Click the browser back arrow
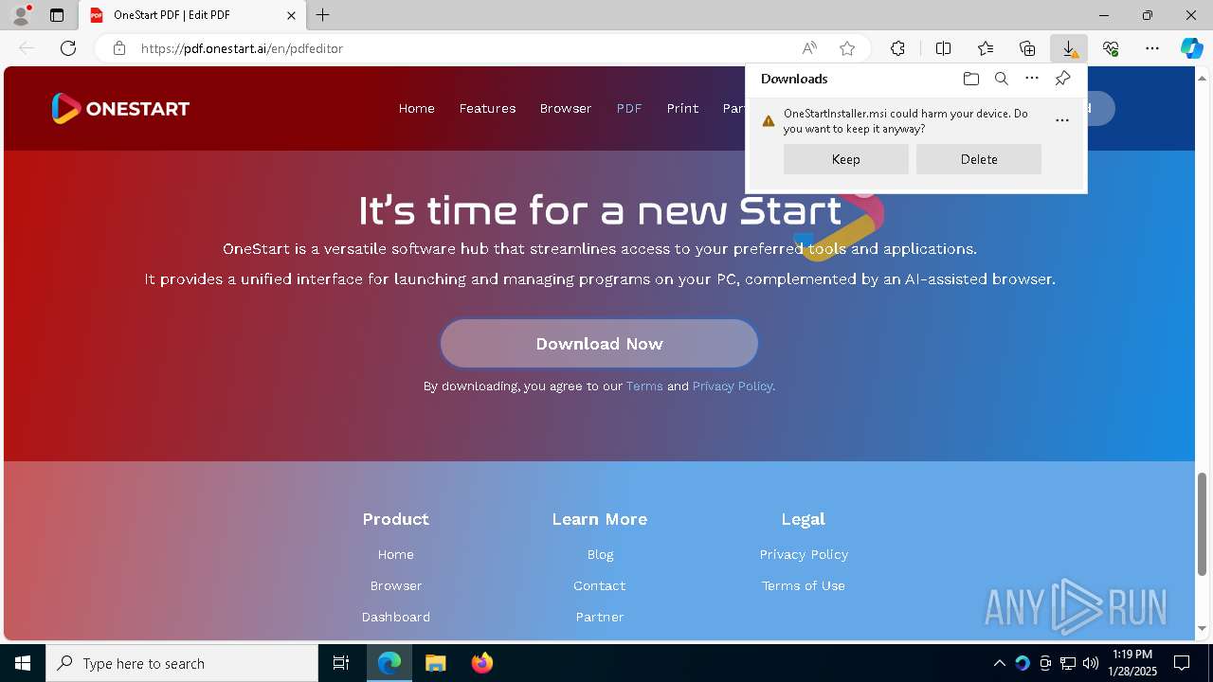This screenshot has height=682, width=1213. (27, 48)
